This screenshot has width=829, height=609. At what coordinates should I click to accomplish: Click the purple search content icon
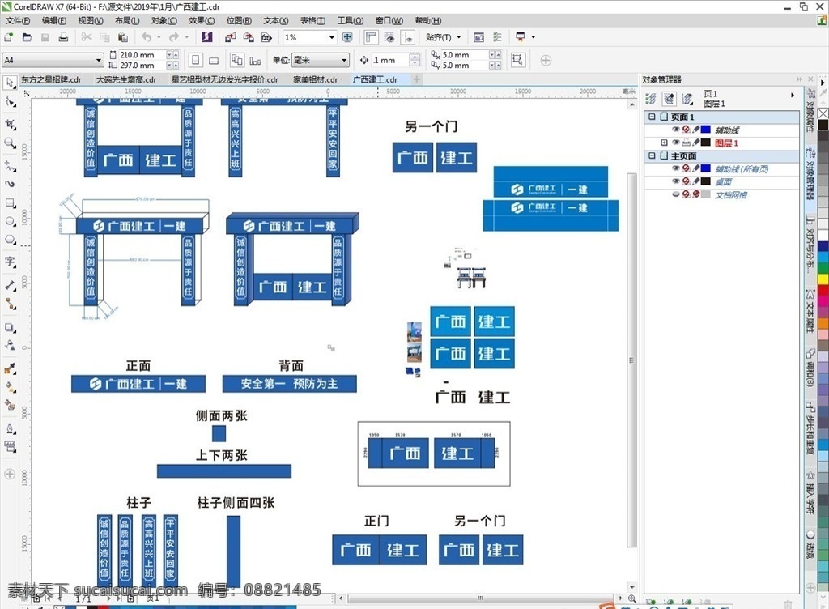pos(206,37)
